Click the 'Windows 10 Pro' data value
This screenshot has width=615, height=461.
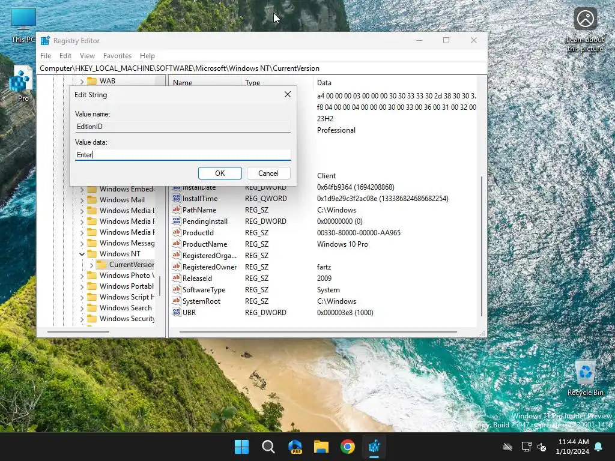[342, 244]
